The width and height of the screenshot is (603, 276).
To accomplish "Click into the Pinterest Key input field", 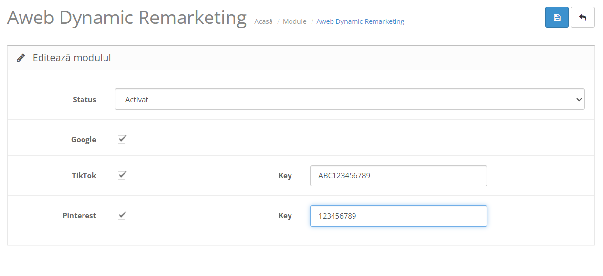I will click(x=398, y=216).
